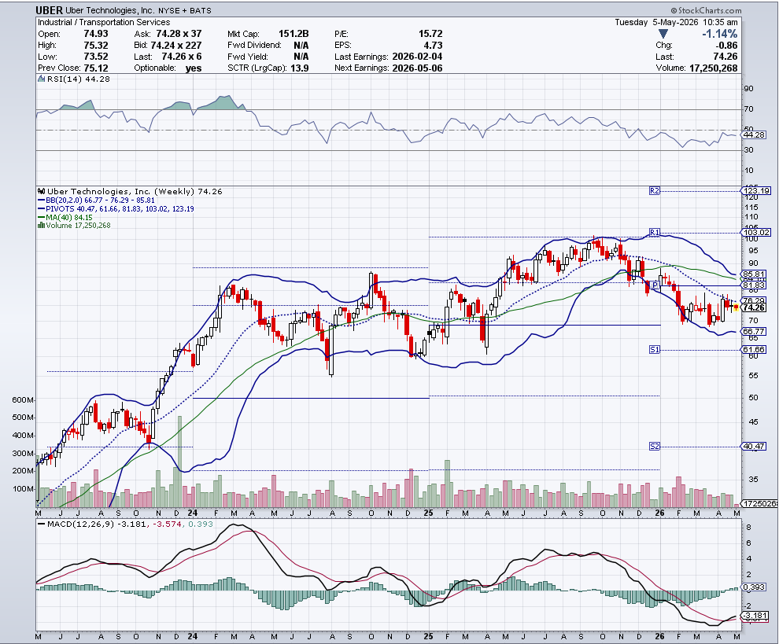The height and width of the screenshot is (644, 779).
Task: Click the 'RSI(14) 44.28' indicator label
Action: pos(79,79)
